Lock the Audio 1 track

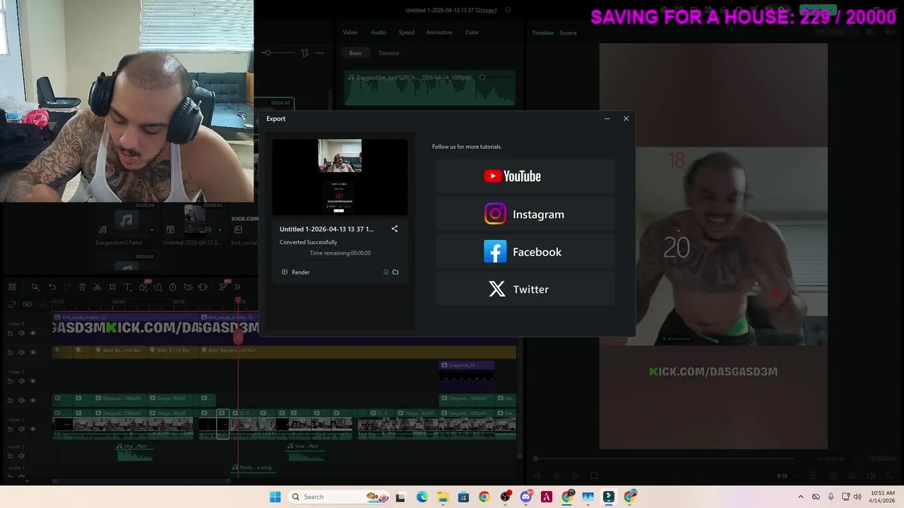coord(11,456)
